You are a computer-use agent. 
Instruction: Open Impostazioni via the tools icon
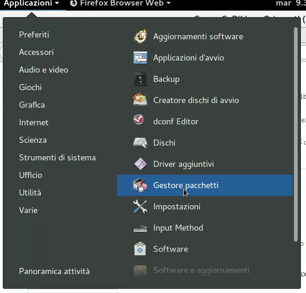click(x=140, y=207)
